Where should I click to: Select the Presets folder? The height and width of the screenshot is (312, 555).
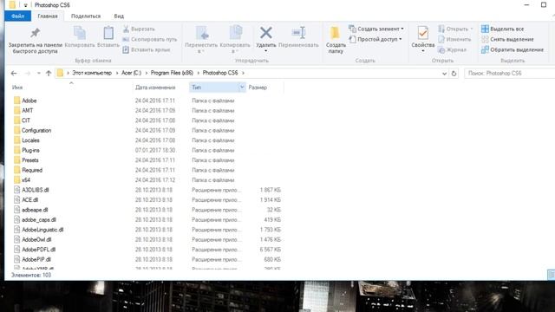point(30,160)
